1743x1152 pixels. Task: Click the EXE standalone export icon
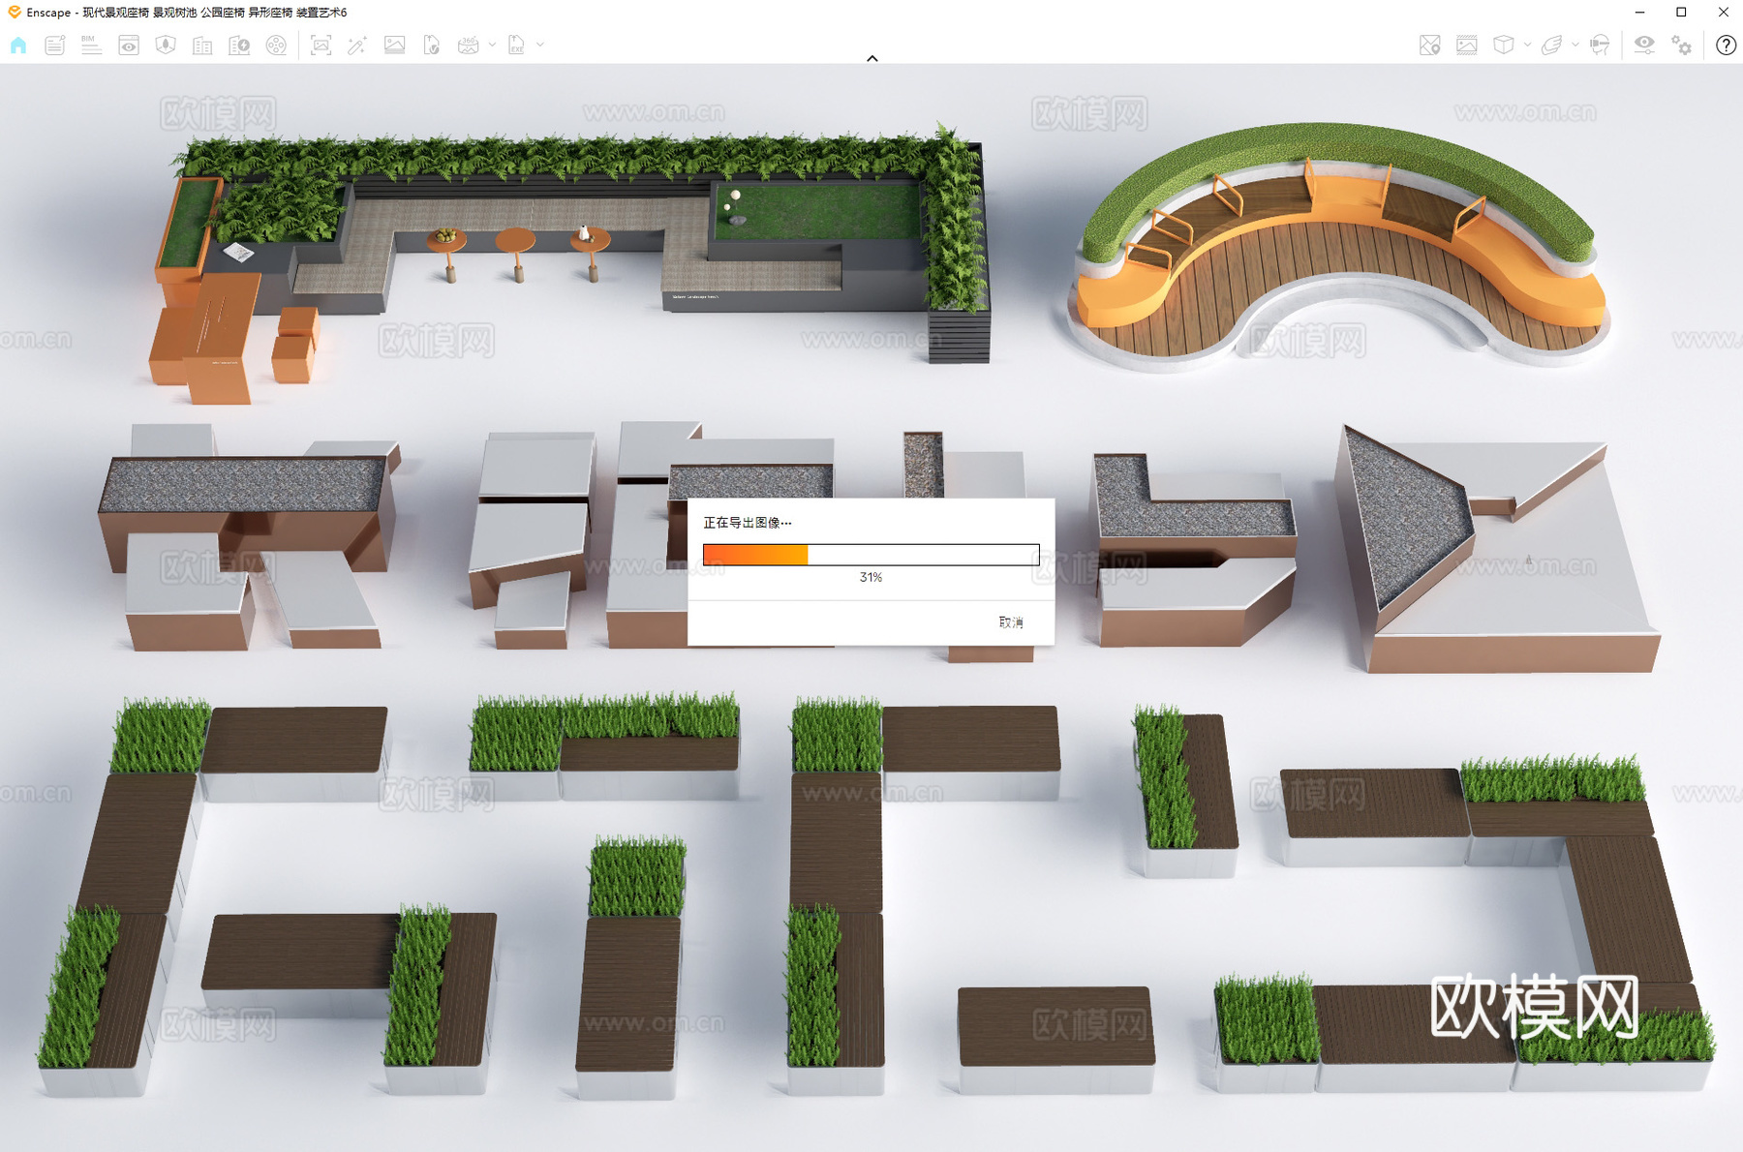(x=516, y=45)
